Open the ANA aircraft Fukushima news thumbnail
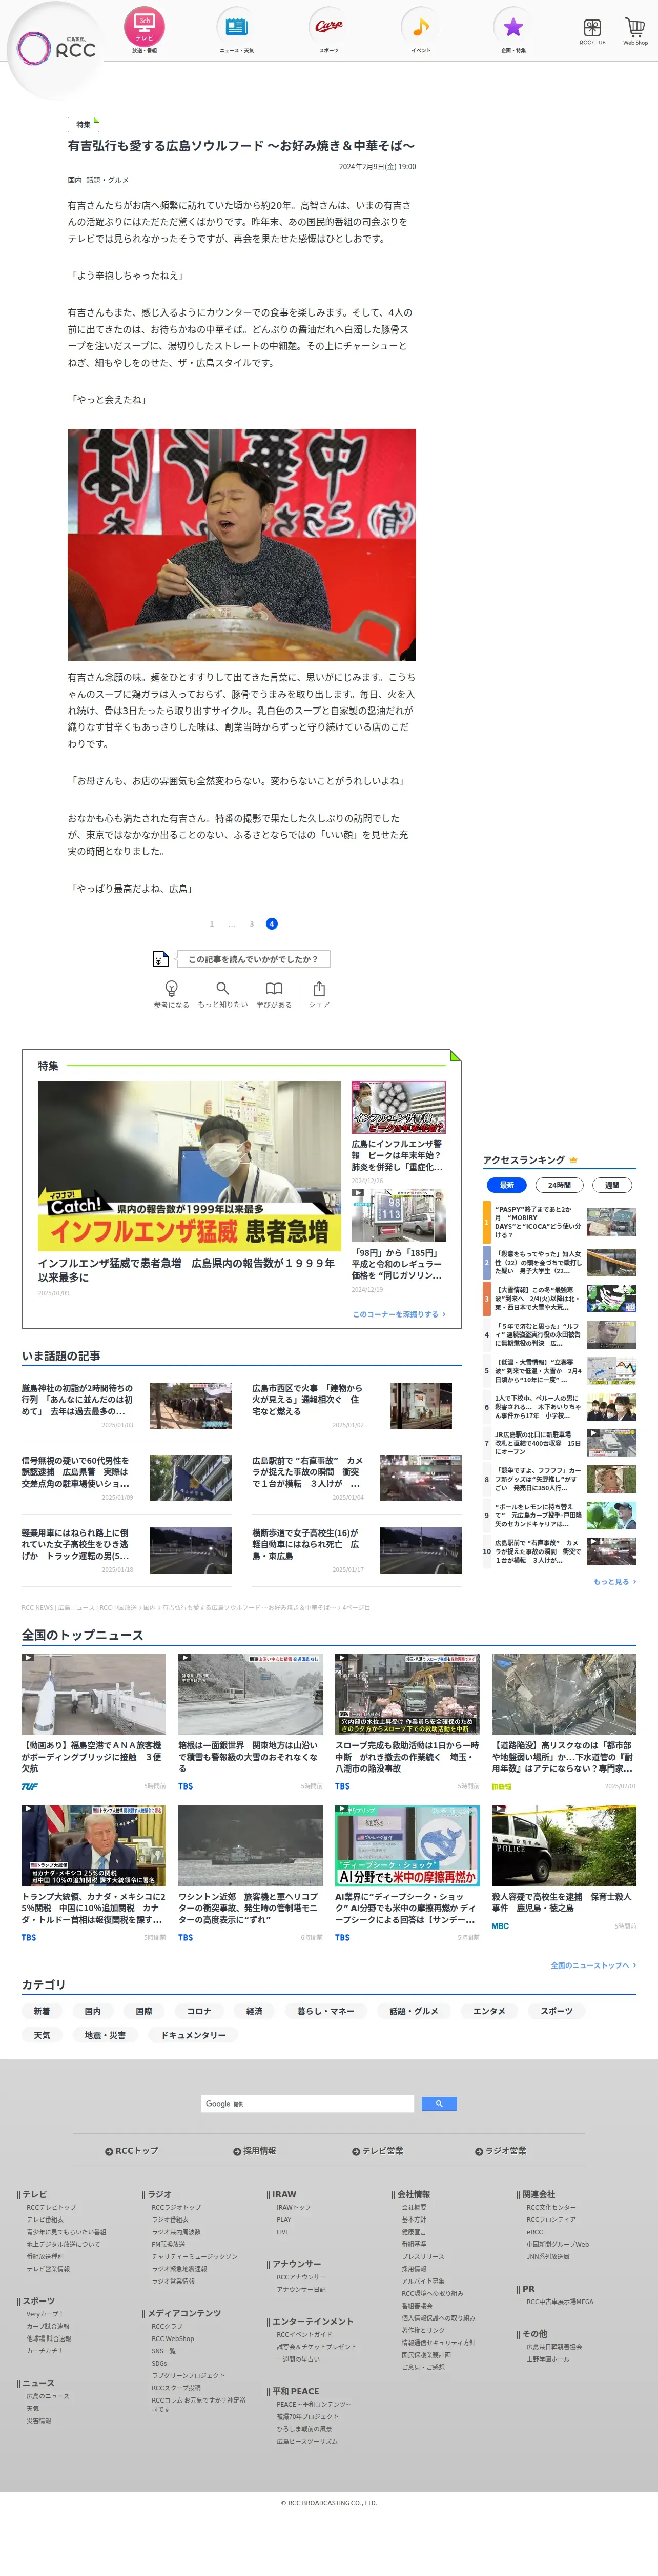Viewport: 658px width, 2576px height. [x=94, y=1694]
